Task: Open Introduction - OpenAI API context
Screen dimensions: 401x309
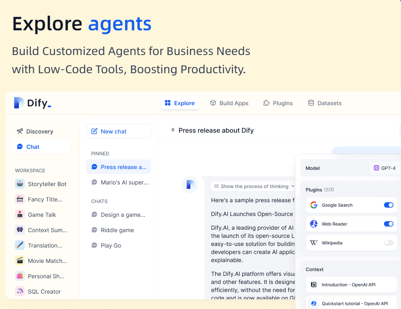Action: (x=352, y=285)
